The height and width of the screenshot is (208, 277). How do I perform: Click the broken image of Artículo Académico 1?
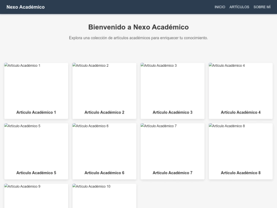tap(36, 84)
